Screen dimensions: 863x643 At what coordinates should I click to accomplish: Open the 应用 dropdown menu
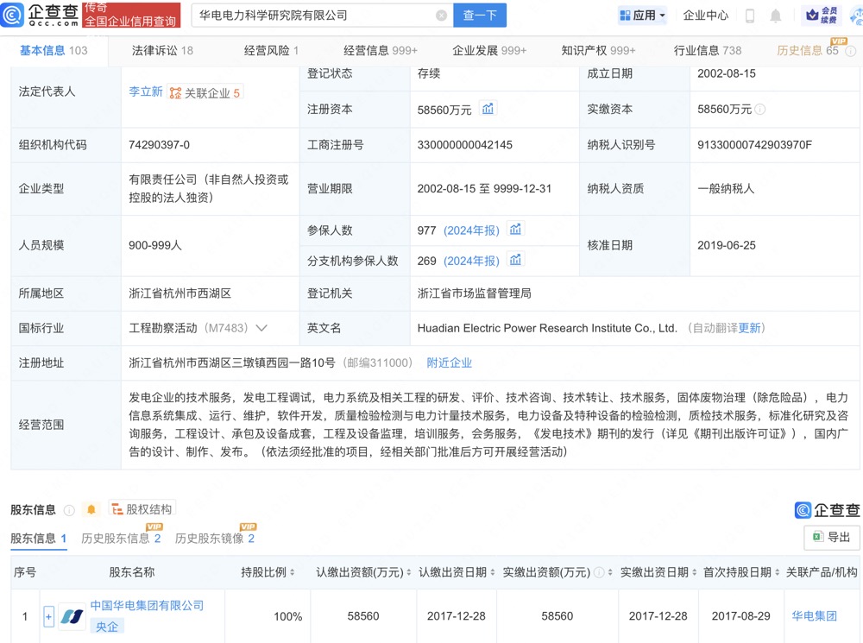642,16
